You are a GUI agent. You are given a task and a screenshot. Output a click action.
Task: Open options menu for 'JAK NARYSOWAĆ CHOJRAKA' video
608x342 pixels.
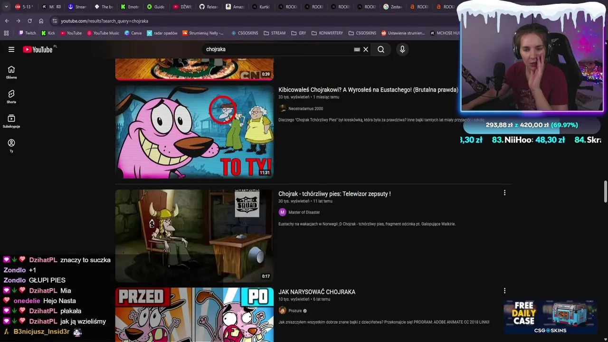point(504,291)
